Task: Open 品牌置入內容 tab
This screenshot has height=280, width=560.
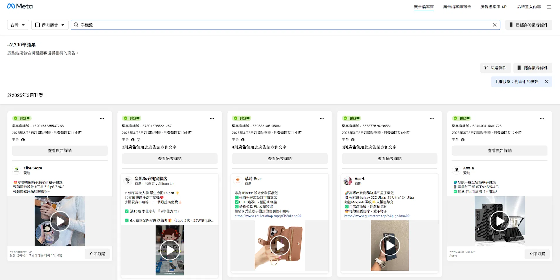Action: tap(529, 7)
